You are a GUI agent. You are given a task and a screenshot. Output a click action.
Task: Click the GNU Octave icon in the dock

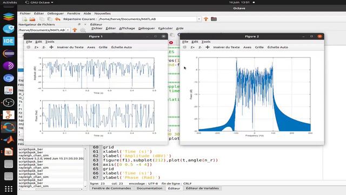(x=9, y=127)
